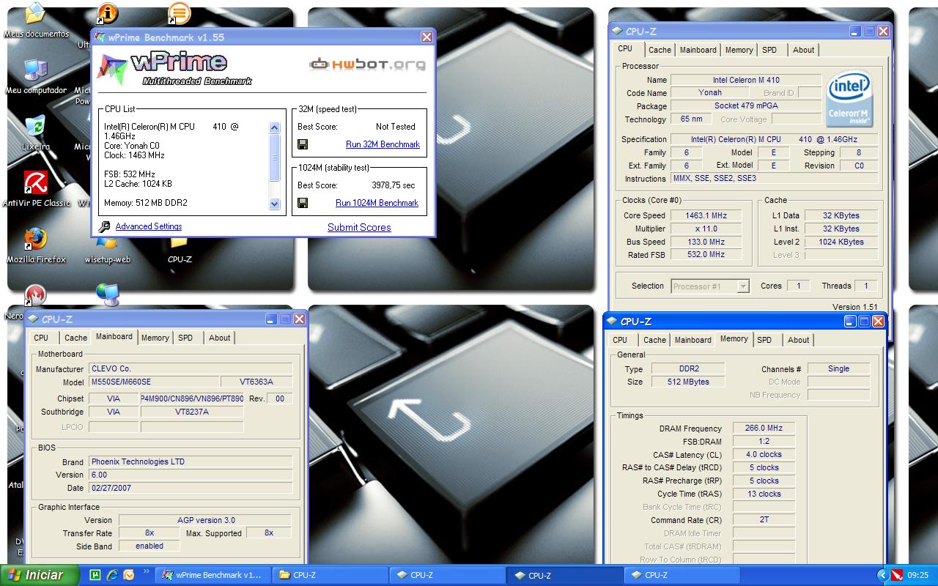Viewport: 938px width, 586px height.
Task: Click the DRAM Frequency value '266.0 MHz'
Action: coord(764,428)
